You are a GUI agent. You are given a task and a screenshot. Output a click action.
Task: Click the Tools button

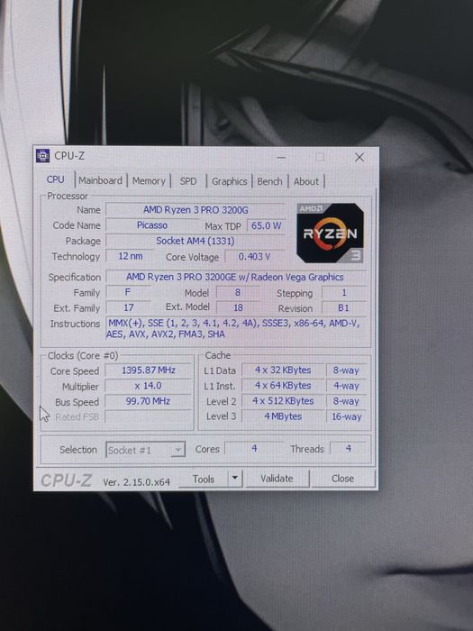pyautogui.click(x=204, y=479)
